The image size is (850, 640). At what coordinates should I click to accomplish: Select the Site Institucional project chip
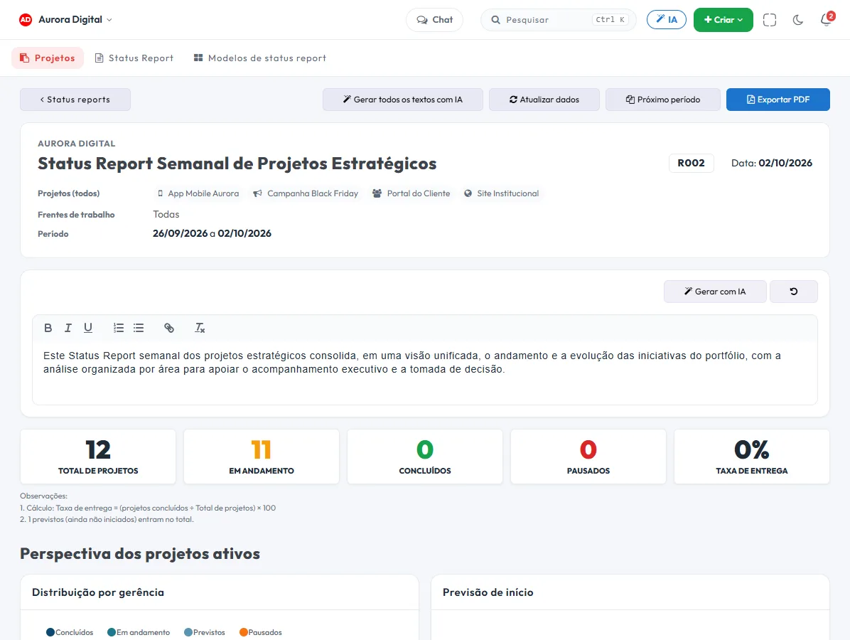(x=502, y=193)
